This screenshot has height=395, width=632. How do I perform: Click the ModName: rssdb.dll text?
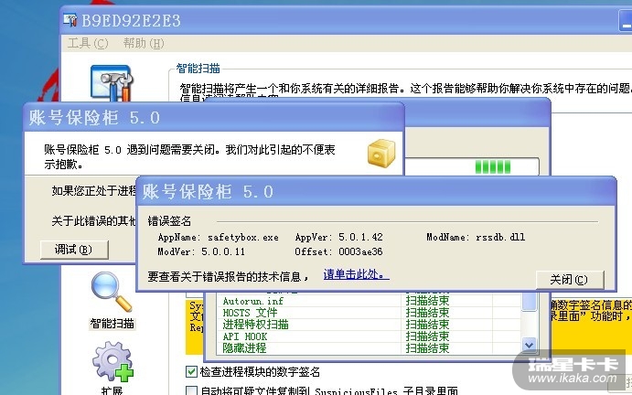pyautogui.click(x=476, y=237)
